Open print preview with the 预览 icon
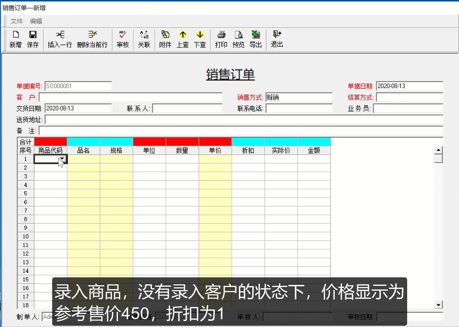Image resolution: width=459 pixels, height=327 pixels. (238, 39)
